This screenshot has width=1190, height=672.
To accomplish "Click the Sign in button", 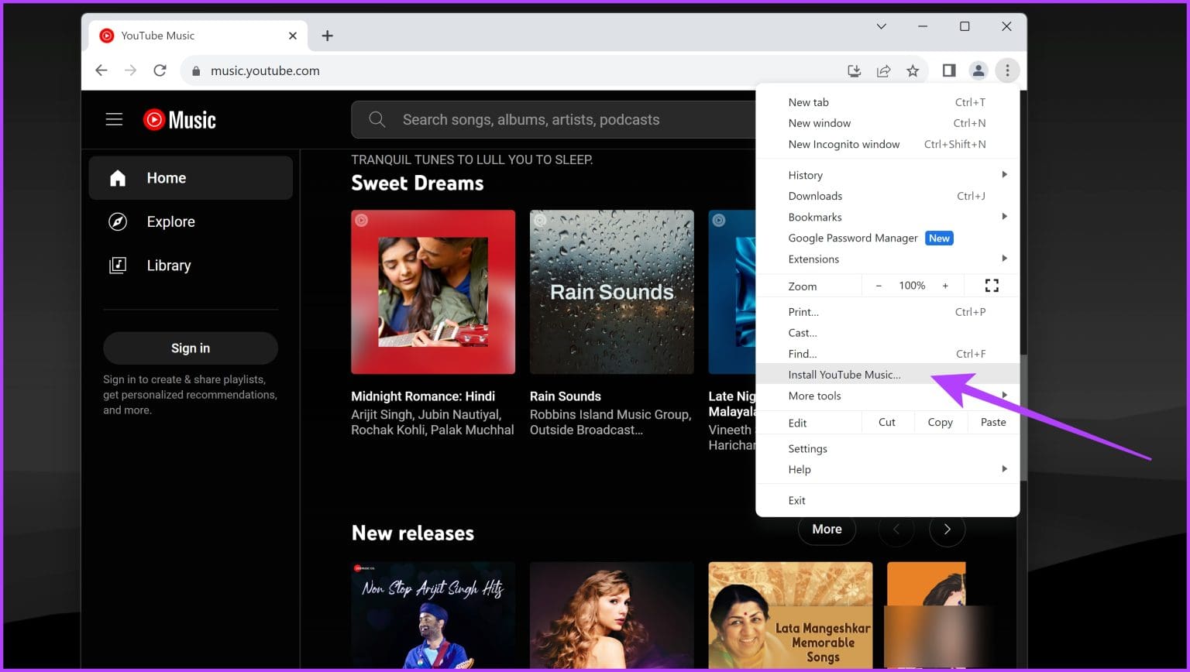I will tap(191, 348).
